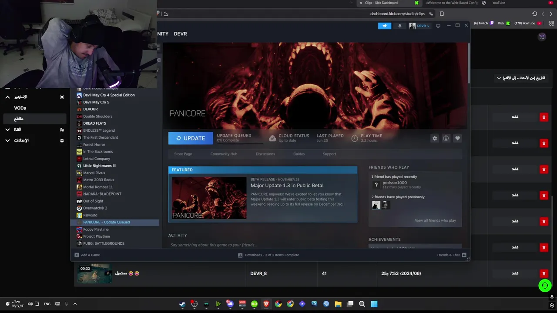The image size is (557, 313).
Task: Select Devil May Cry 5 in library
Action: tap(96, 102)
